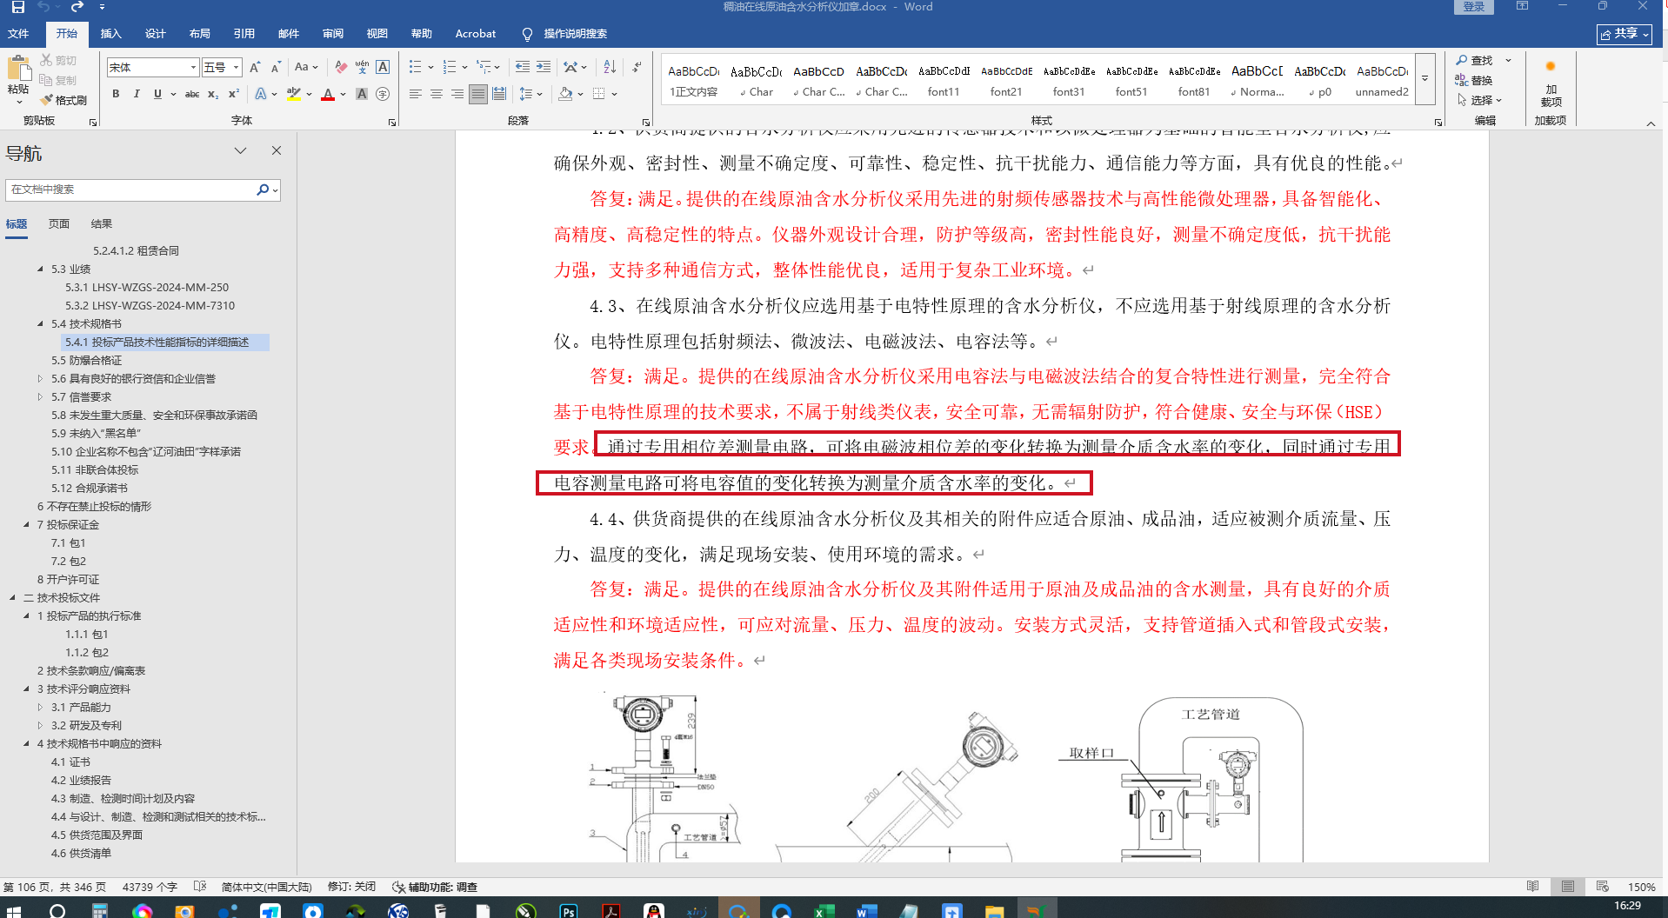Toggle underline formatting
1668x918 pixels.
coord(157,94)
